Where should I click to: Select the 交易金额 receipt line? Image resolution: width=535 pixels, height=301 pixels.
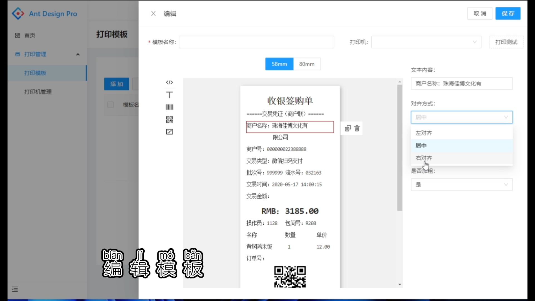[x=258, y=196]
